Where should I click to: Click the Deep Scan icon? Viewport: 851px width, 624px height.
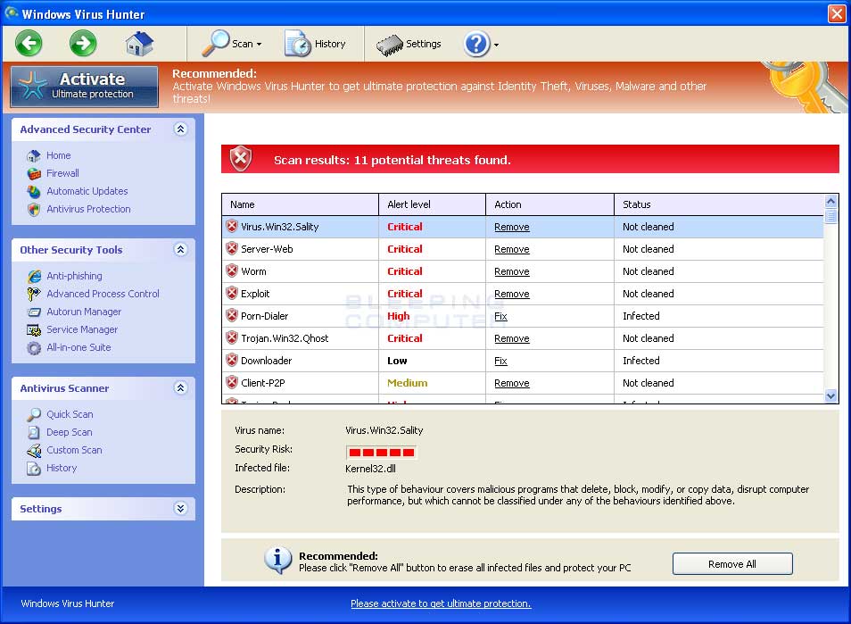pos(34,433)
